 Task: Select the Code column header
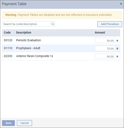[x=7, y=32]
